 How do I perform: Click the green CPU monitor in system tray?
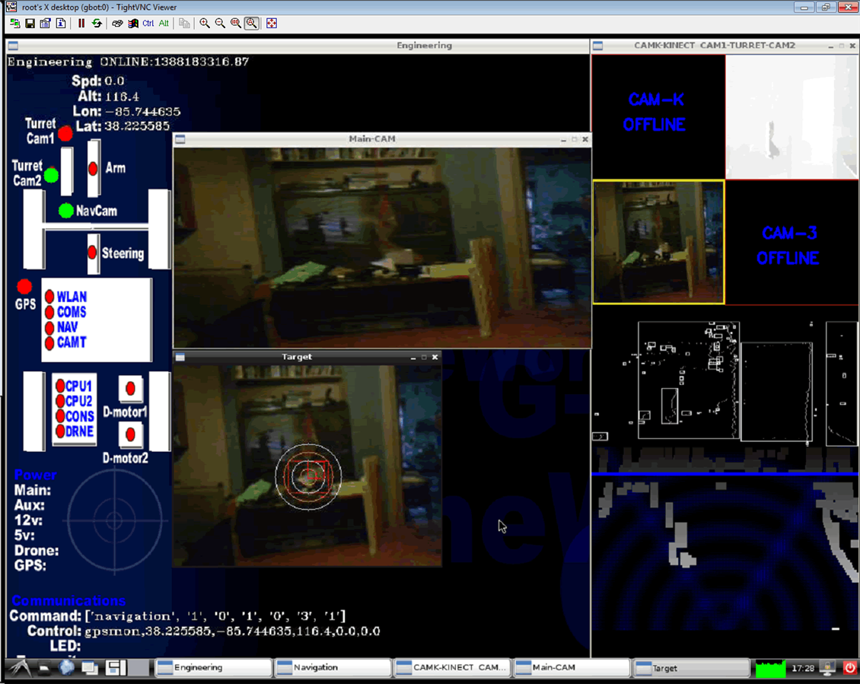pos(770,668)
